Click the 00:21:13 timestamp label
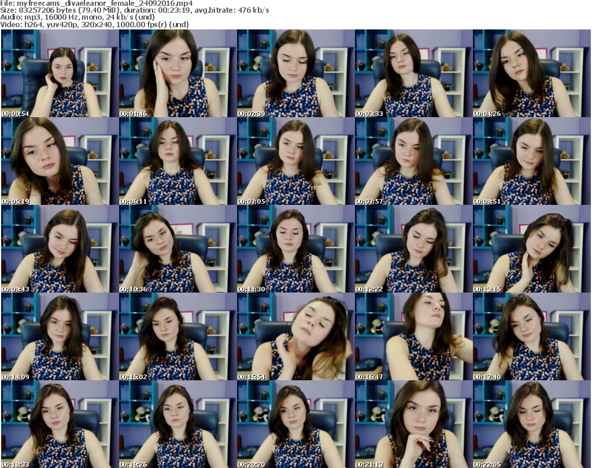 [x=369, y=464]
